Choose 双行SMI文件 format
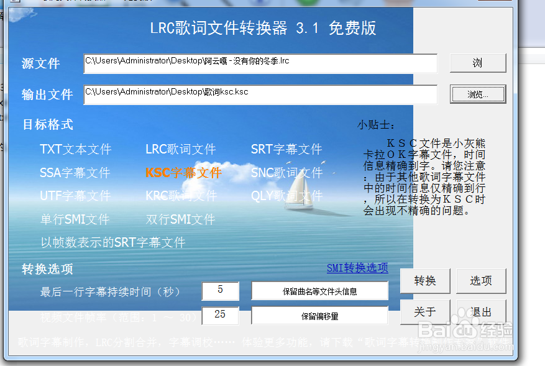This screenshot has width=545, height=366. click(x=181, y=219)
